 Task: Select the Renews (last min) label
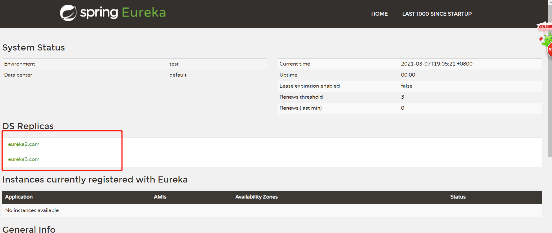(301, 108)
